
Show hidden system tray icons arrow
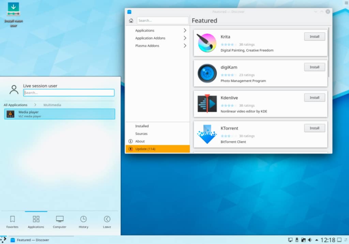point(317,240)
